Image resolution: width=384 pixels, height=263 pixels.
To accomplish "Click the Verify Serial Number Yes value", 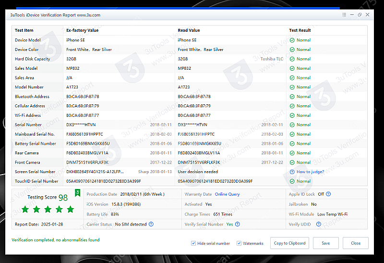I will [229, 224].
